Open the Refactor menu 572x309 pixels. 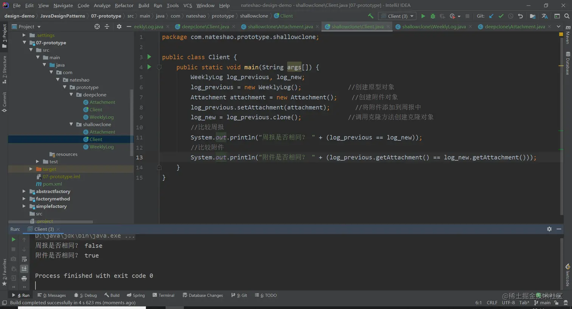[124, 5]
